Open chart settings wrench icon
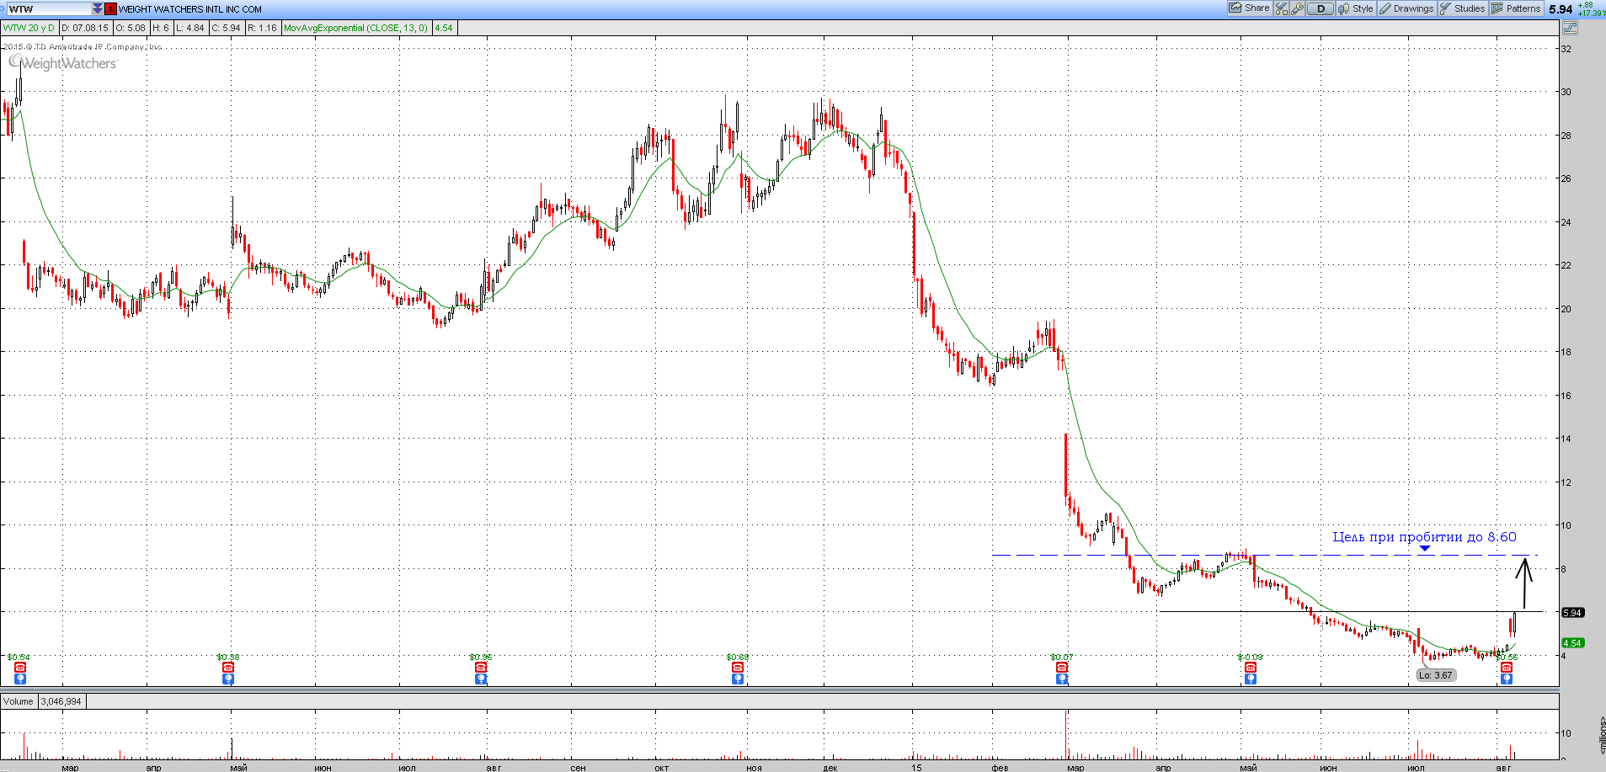Screen dimensions: 1606x772 [1298, 8]
